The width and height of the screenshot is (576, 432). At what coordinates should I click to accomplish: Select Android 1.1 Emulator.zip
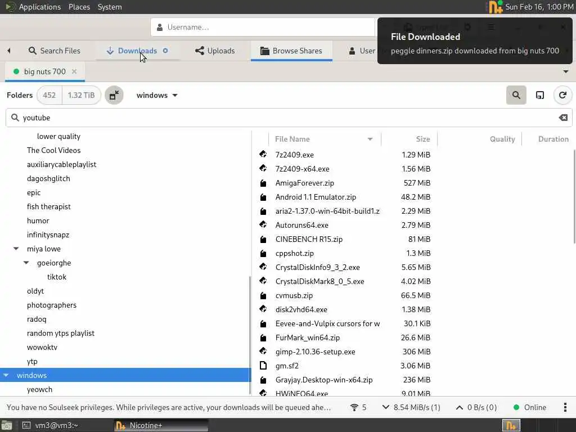[x=316, y=197]
